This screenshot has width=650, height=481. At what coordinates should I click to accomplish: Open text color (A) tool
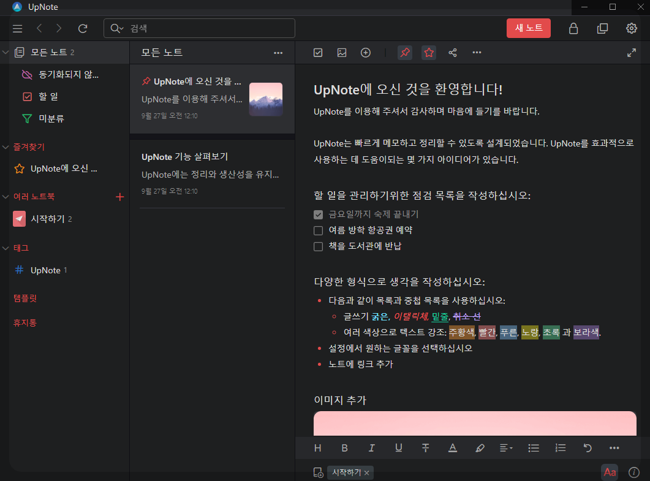click(453, 448)
